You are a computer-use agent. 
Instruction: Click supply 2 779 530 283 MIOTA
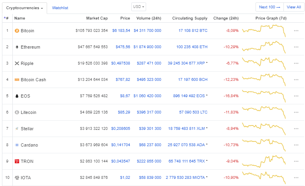point(185,177)
